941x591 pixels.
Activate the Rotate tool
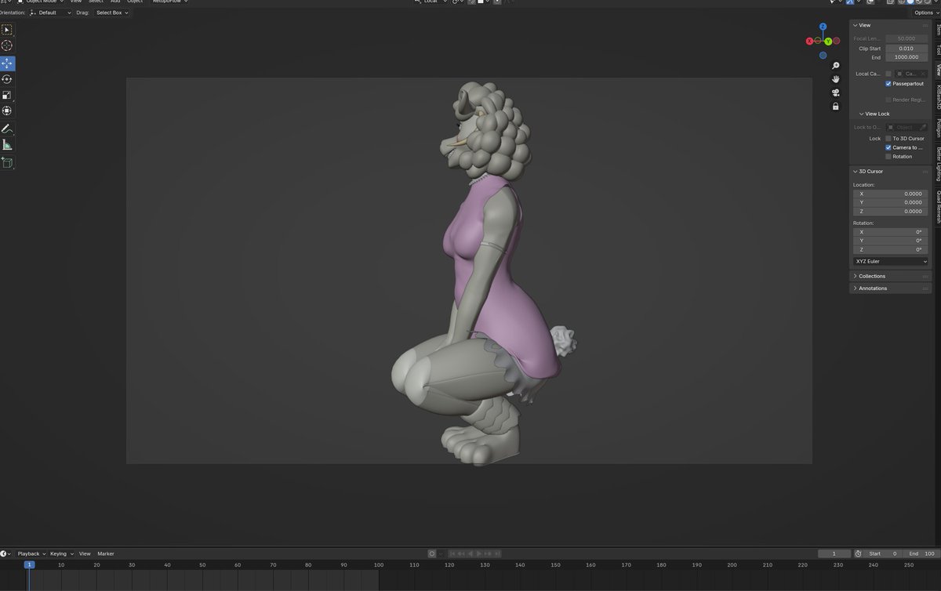(x=7, y=78)
